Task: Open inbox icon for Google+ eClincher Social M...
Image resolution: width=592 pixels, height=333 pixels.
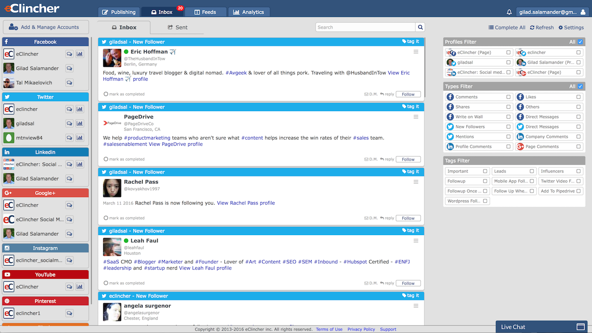Action: 69,219
